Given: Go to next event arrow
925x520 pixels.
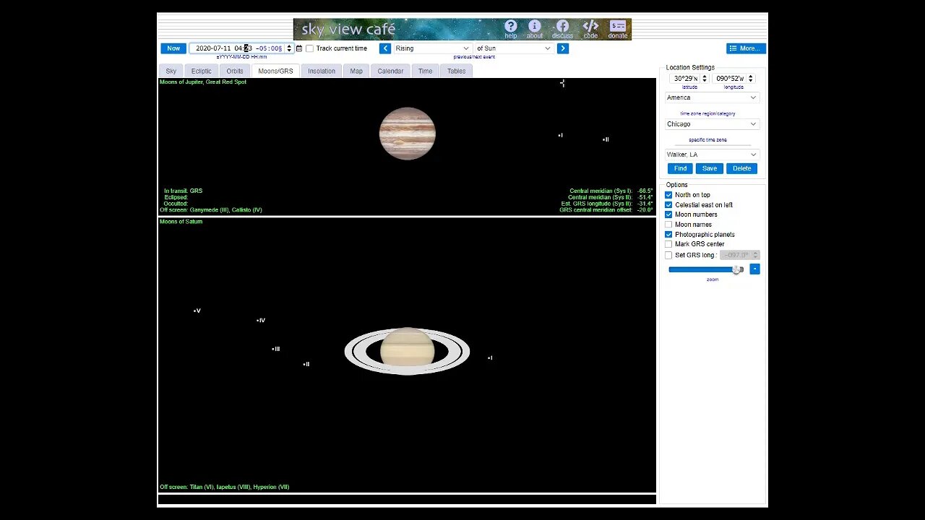Looking at the screenshot, I should (563, 48).
